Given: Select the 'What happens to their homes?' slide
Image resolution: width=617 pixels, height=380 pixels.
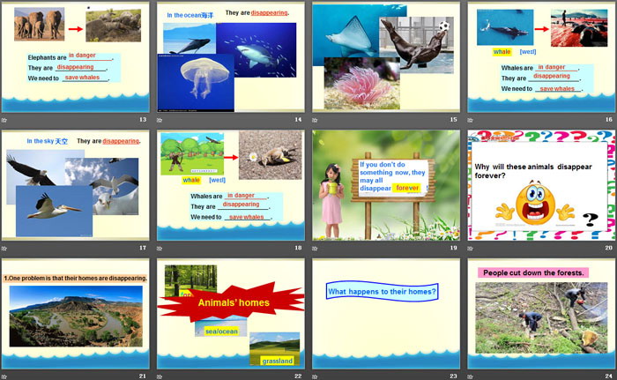Looking at the screenshot, I should click(386, 313).
